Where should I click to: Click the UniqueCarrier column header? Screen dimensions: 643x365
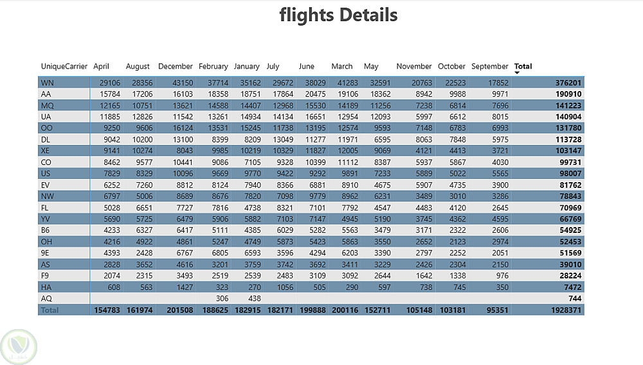pyautogui.click(x=64, y=66)
